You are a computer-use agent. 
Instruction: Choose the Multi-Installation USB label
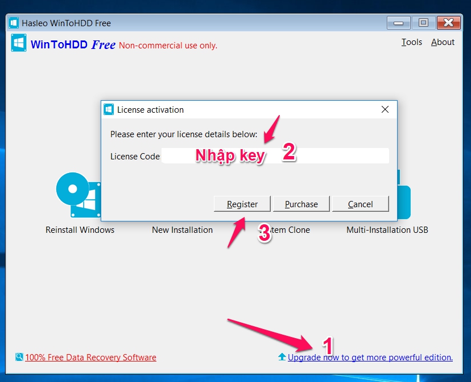pyautogui.click(x=387, y=230)
